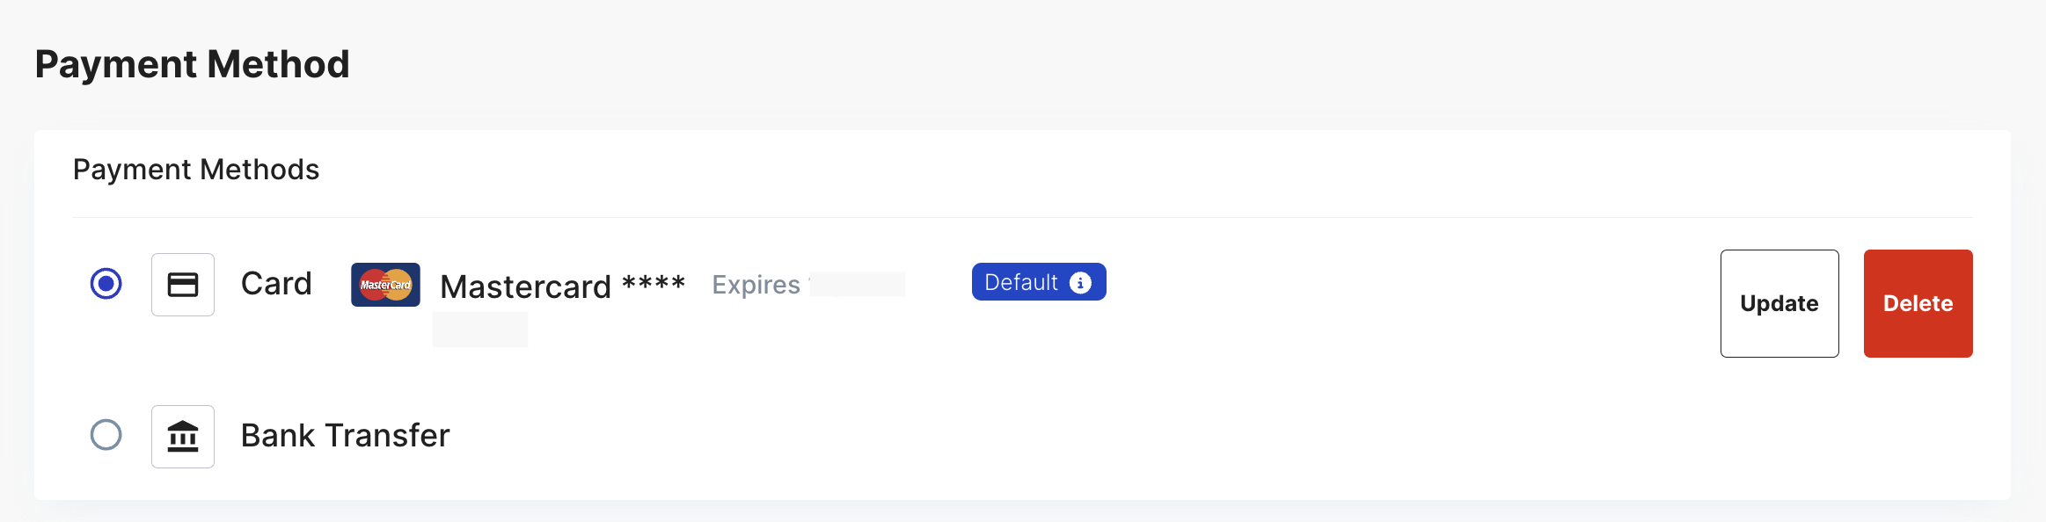Image resolution: width=2046 pixels, height=522 pixels.
Task: Click the Expires text on the card row
Action: tap(755, 285)
